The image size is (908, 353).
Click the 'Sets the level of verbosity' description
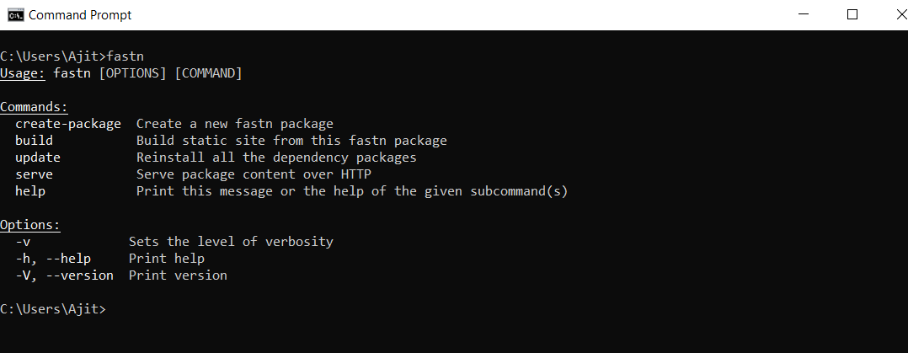coord(231,242)
